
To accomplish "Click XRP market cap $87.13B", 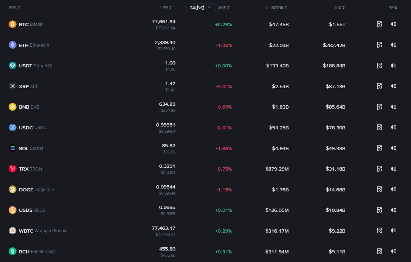I will coord(335,86).
